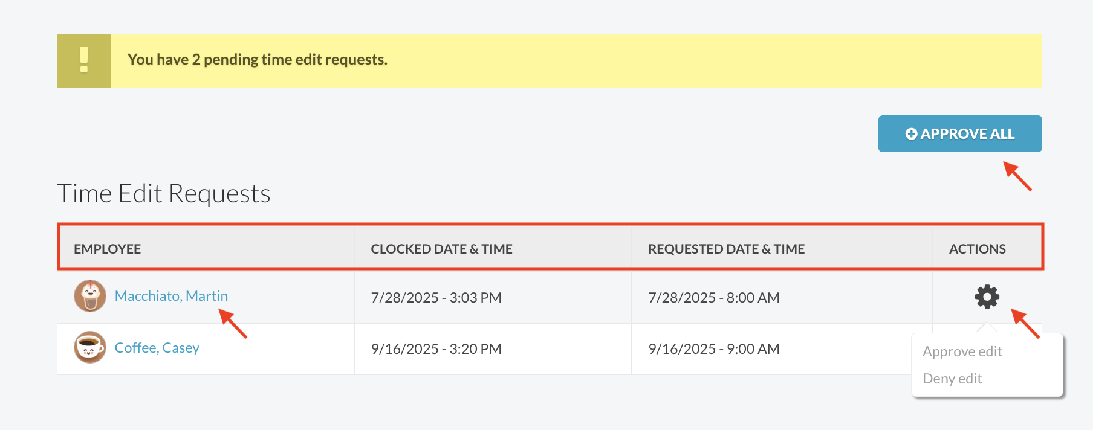This screenshot has width=1093, height=430.
Task: Choose Deny edit from the popup menu
Action: [x=952, y=379]
